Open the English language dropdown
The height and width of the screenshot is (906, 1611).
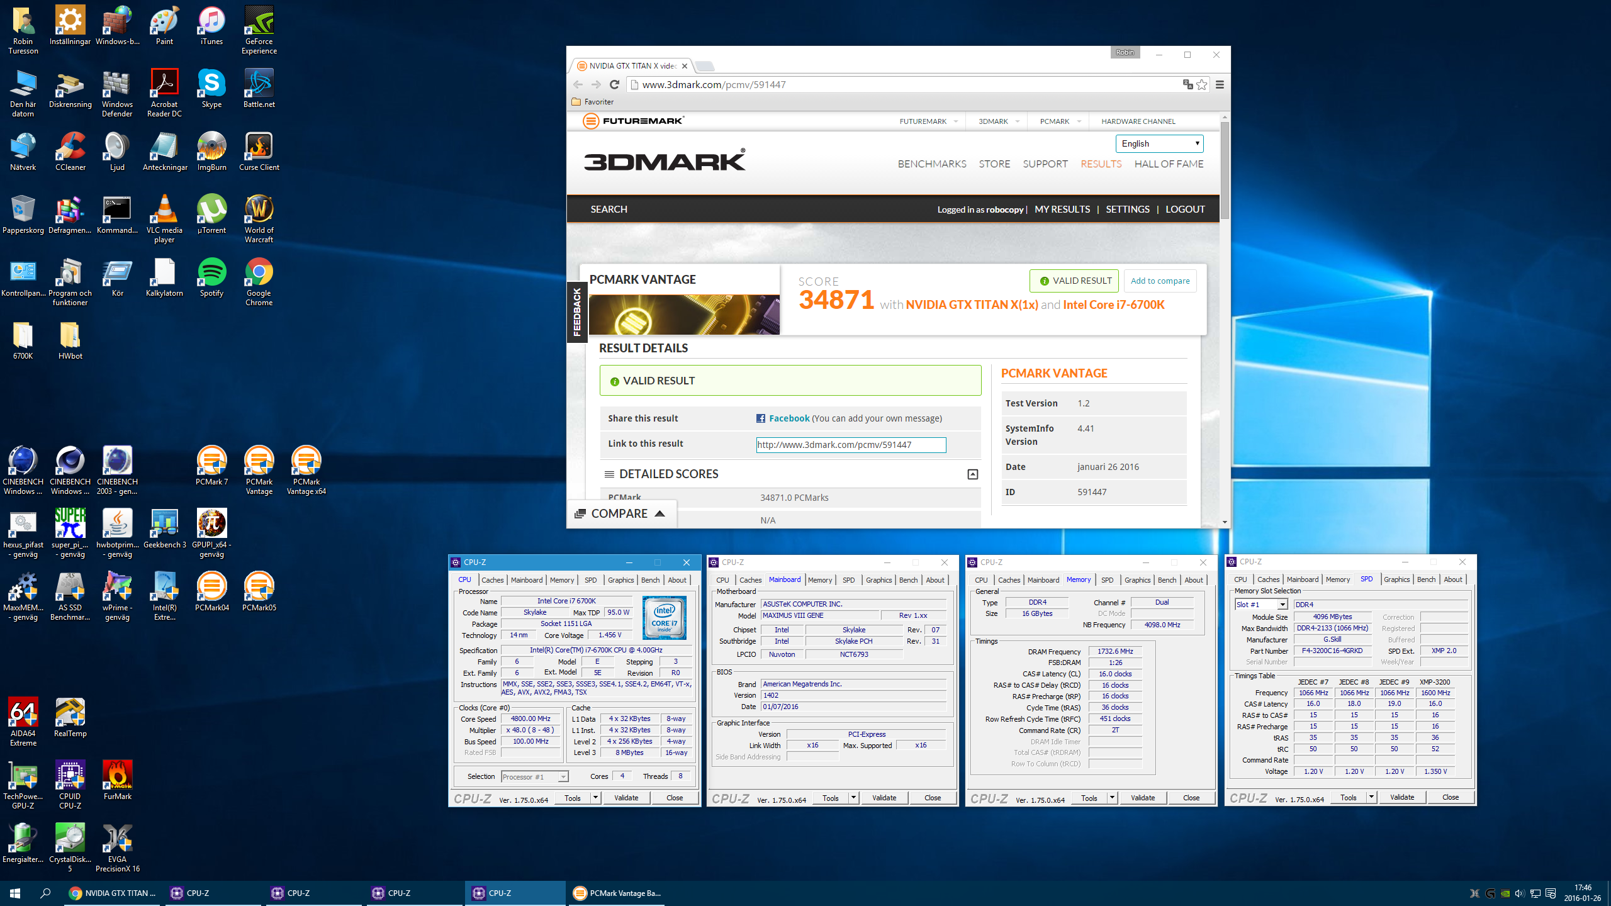[1159, 143]
